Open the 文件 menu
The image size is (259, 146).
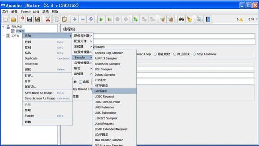(5, 12)
